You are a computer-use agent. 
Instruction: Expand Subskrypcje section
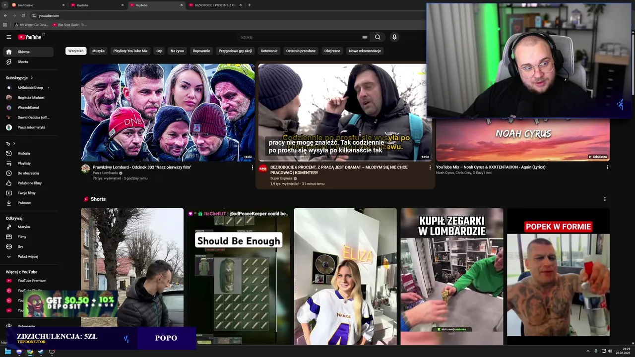19,78
